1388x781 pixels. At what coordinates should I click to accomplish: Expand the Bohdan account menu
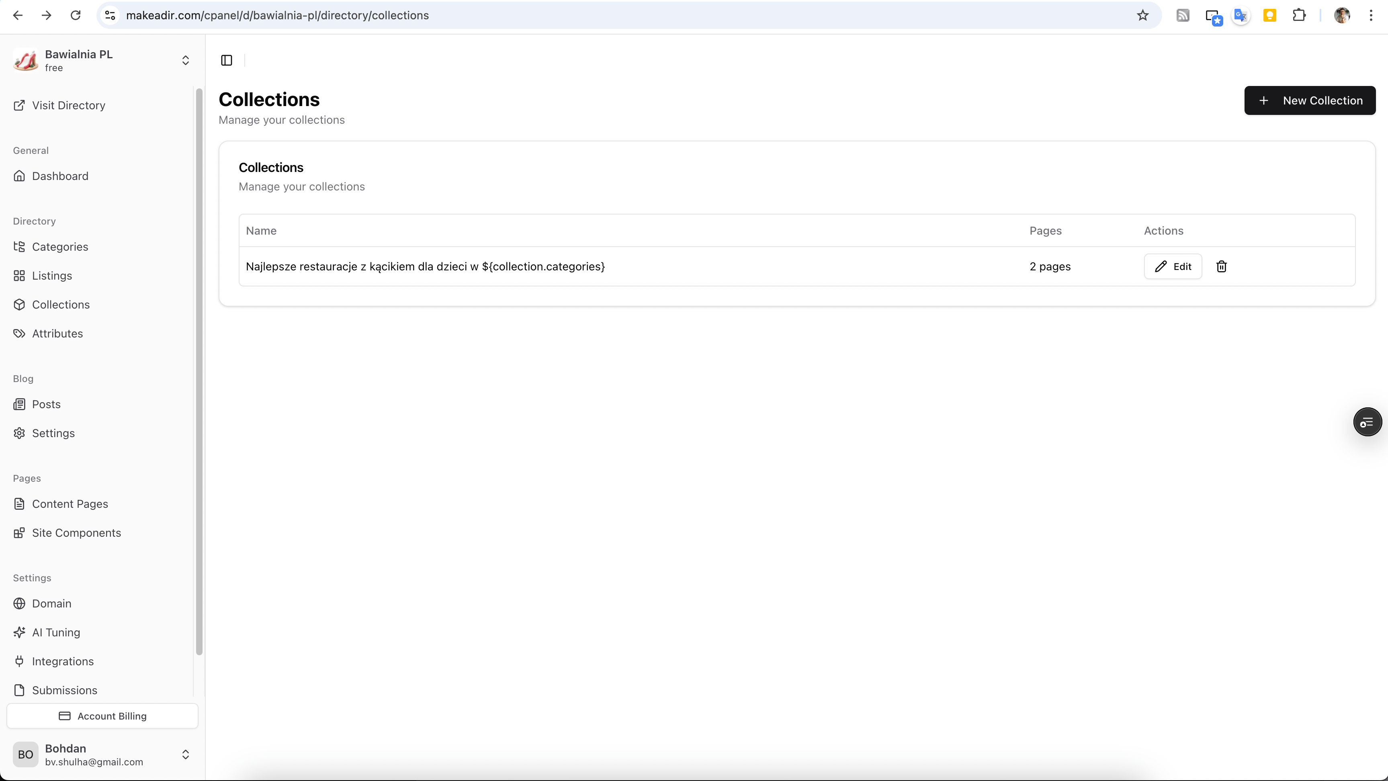pyautogui.click(x=185, y=754)
